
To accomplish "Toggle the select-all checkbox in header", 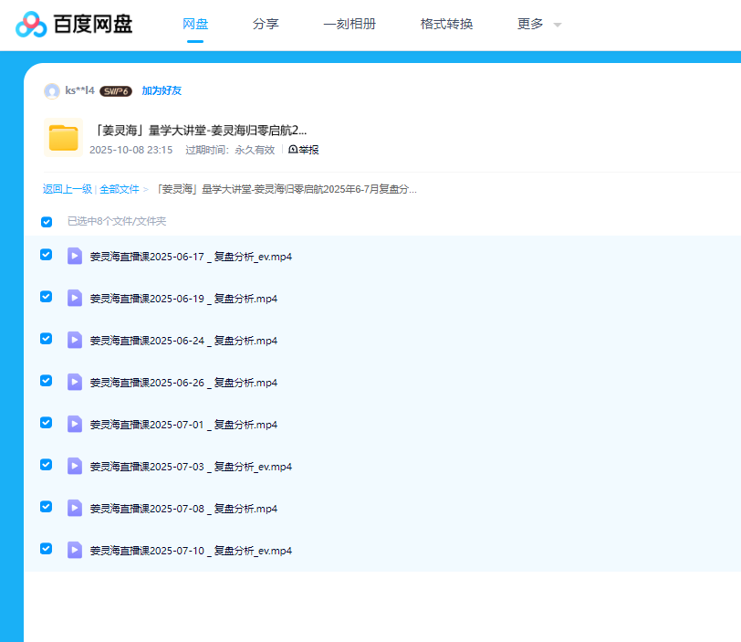I will pos(47,222).
